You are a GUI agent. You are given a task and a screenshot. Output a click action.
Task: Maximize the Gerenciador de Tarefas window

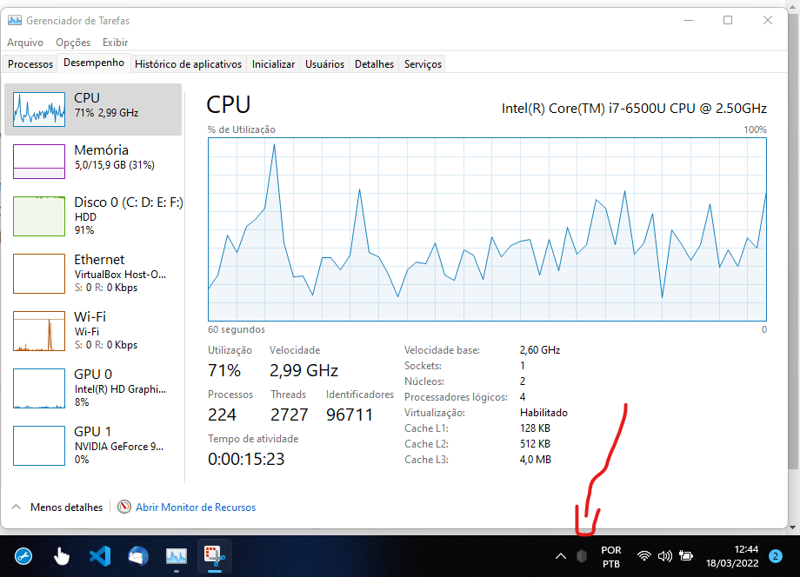click(x=728, y=20)
